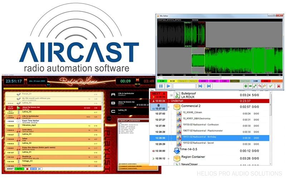Click the clock icon on Exact Time Marker

tap(19, 121)
